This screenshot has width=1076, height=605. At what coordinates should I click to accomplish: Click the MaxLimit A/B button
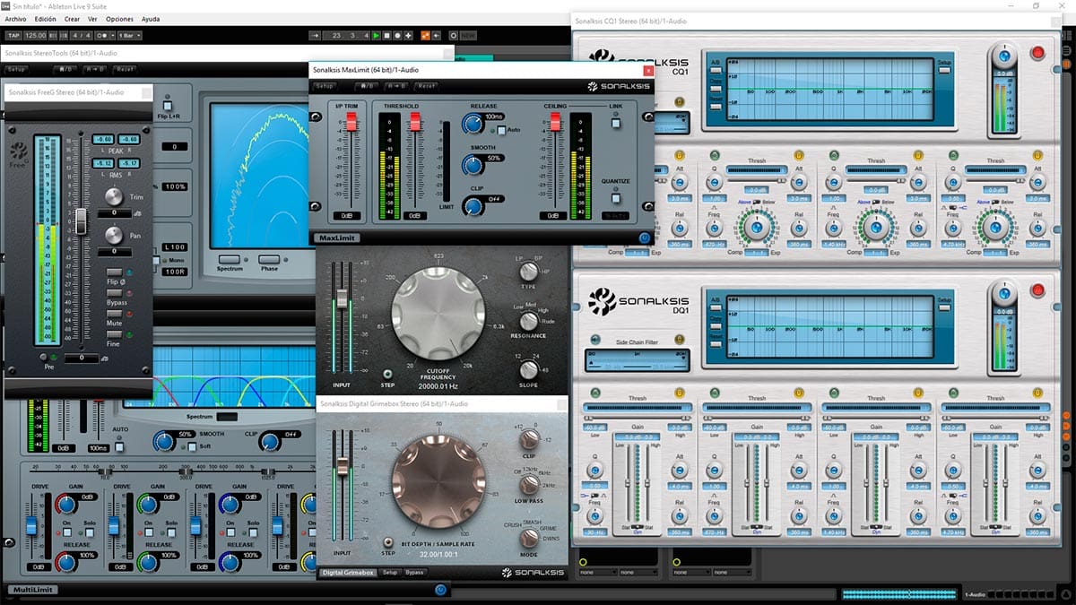coord(367,86)
